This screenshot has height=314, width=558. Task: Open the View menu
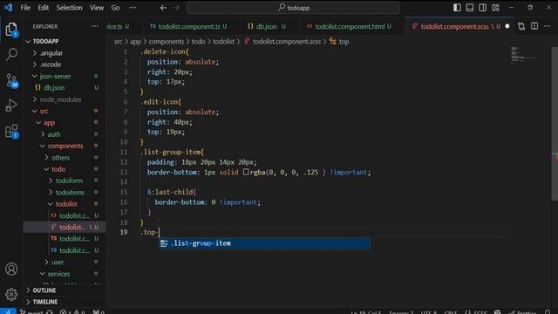[97, 8]
